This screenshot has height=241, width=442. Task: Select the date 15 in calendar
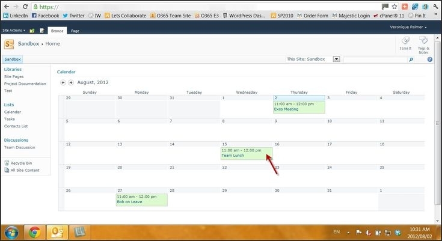(224, 144)
